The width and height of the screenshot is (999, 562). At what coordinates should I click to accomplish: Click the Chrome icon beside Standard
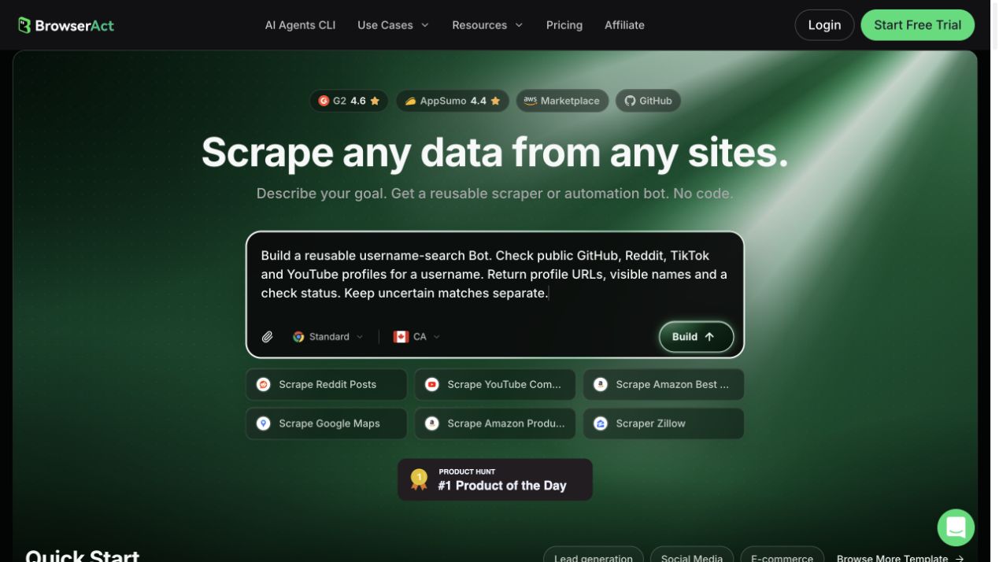pyautogui.click(x=298, y=337)
